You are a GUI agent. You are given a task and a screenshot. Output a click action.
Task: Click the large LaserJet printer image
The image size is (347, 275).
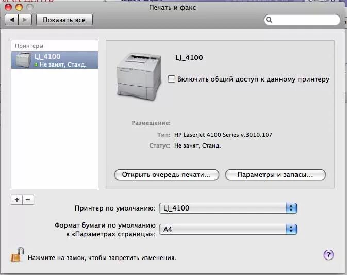[139, 76]
